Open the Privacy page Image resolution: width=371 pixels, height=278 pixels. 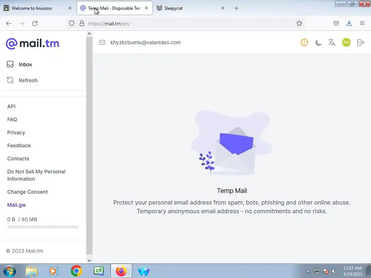tap(16, 132)
